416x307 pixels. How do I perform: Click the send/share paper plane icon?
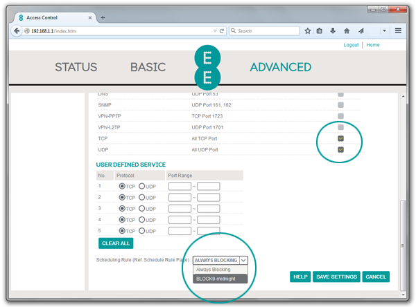(x=361, y=31)
